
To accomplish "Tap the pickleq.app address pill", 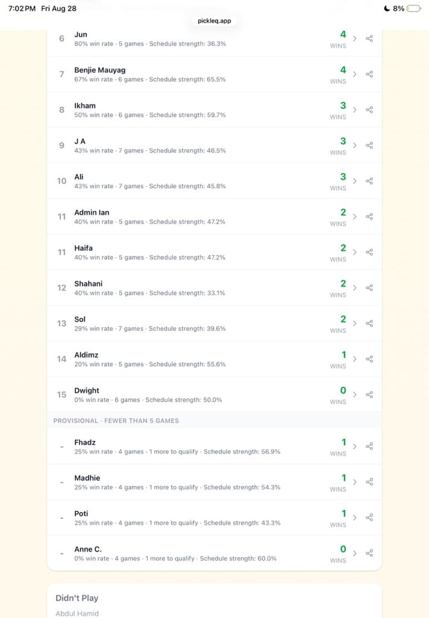I will click(214, 21).
